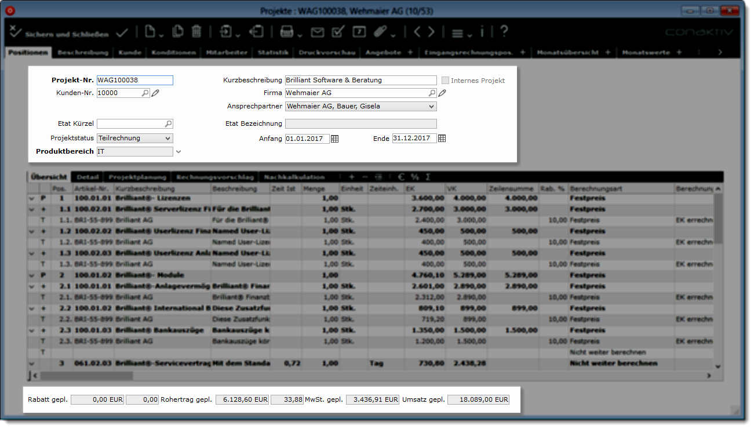Open the Ansprechpartner dropdown

click(x=431, y=107)
